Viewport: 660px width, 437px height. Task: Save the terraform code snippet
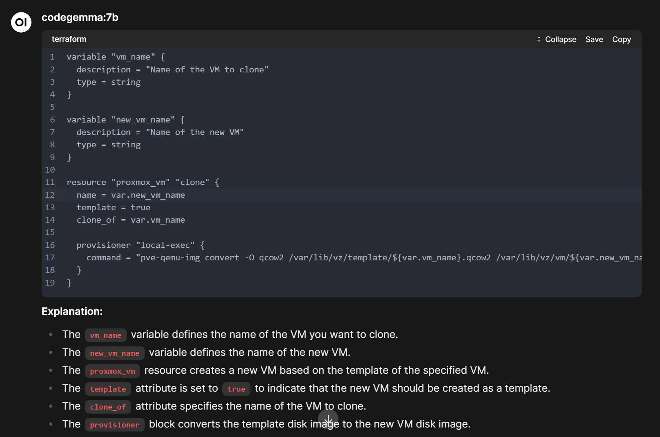[594, 39]
